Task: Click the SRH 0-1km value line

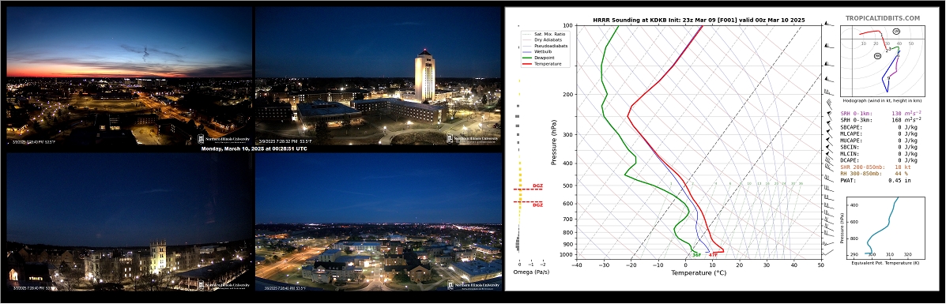Action: [x=881, y=113]
